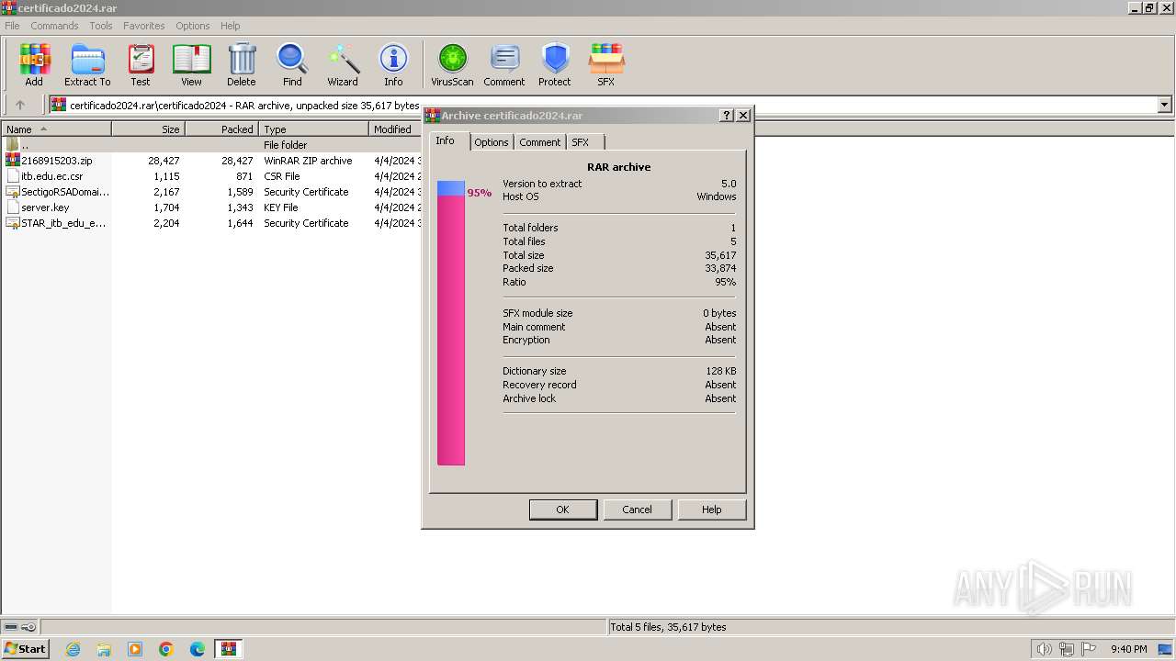Click the Add toolbar icon
Image resolution: width=1176 pixels, height=661 pixels.
(x=34, y=64)
